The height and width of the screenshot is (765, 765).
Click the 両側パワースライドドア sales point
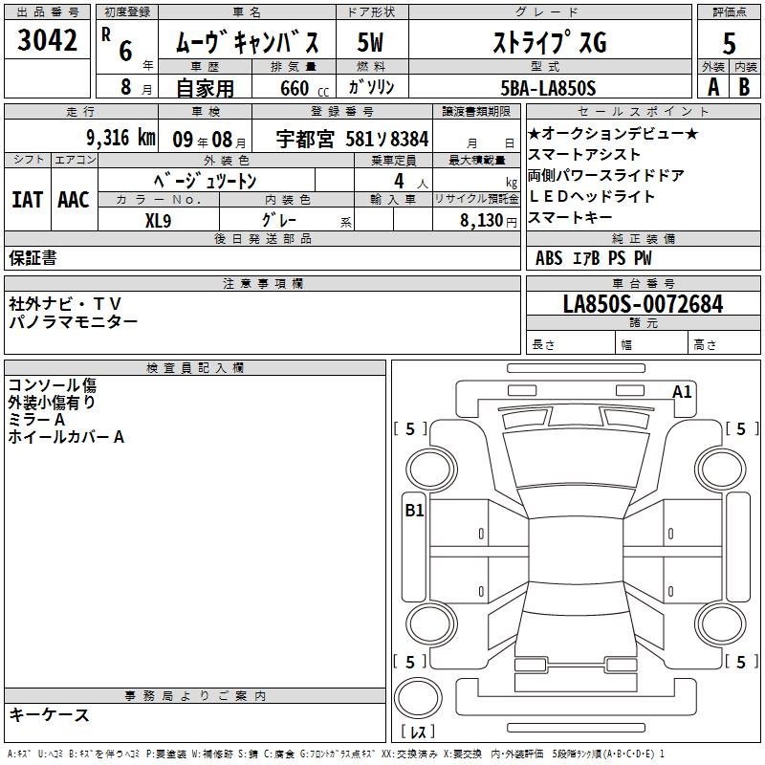coord(606,175)
